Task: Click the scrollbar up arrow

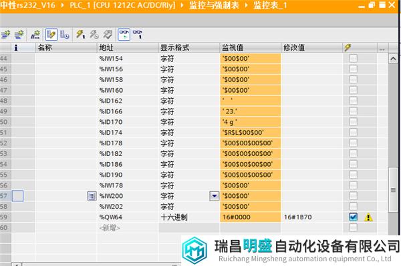Action: (x=393, y=59)
